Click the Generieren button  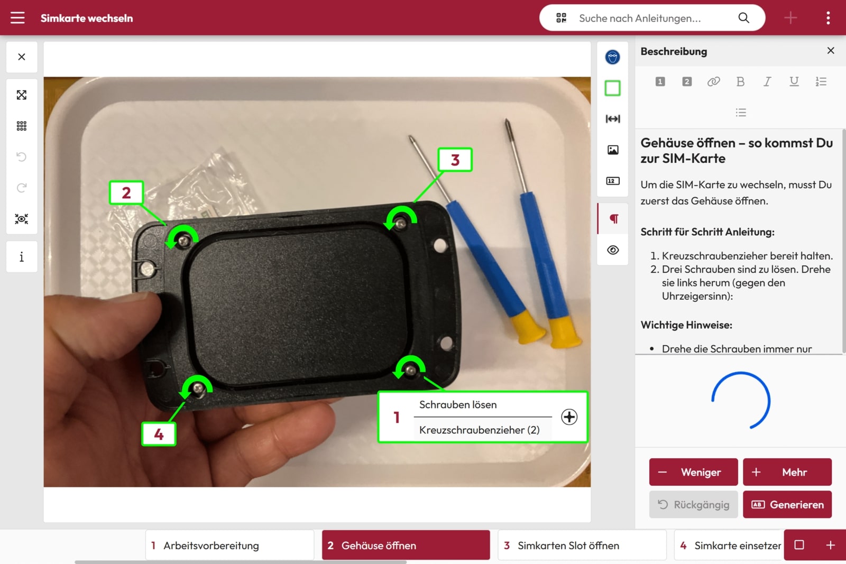[787, 505]
